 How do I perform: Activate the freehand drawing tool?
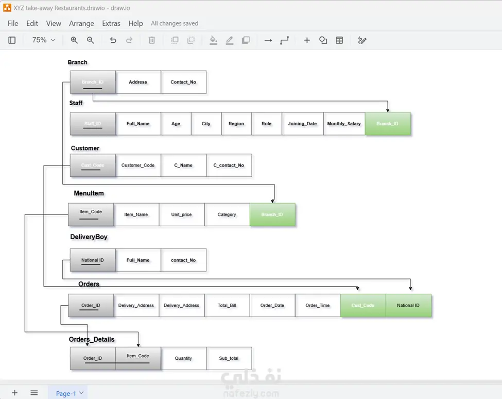pyautogui.click(x=362, y=40)
